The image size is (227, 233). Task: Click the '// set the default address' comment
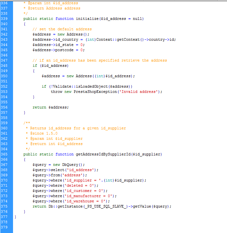tap(62, 29)
